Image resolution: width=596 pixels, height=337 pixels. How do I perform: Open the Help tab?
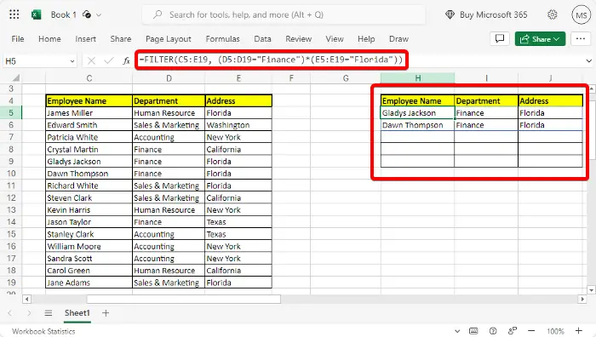366,39
